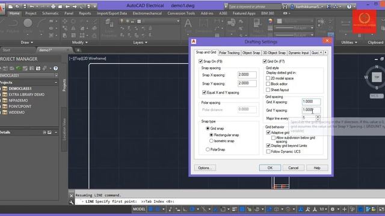The image size is (385, 216).
Task: Open Project Manager help icon
Action: click(56, 68)
